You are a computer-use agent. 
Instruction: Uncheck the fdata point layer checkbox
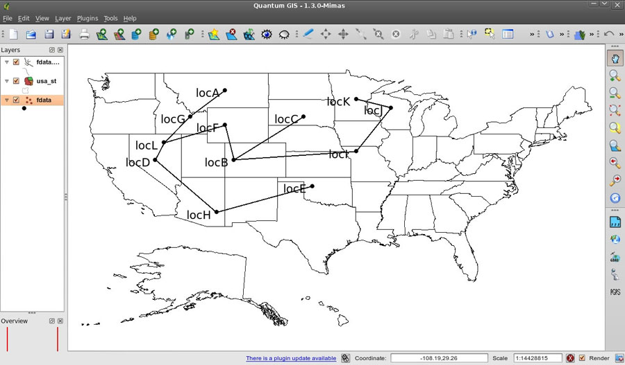pyautogui.click(x=17, y=100)
